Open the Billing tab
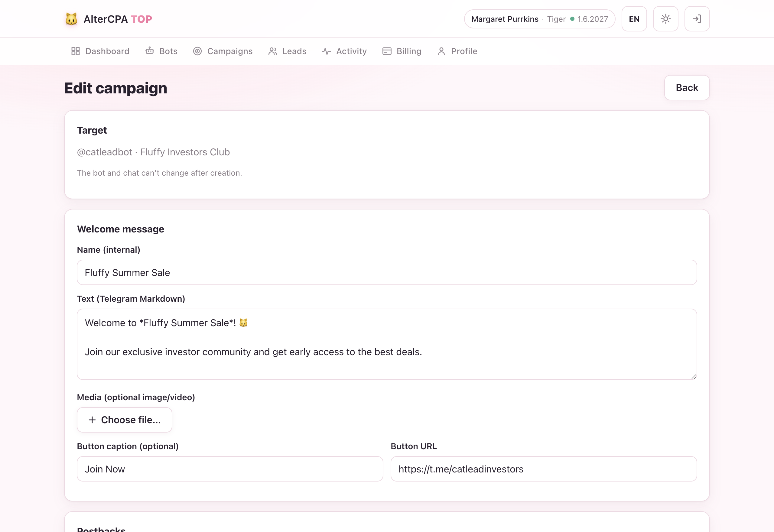Viewport: 774px width, 532px height. click(402, 51)
